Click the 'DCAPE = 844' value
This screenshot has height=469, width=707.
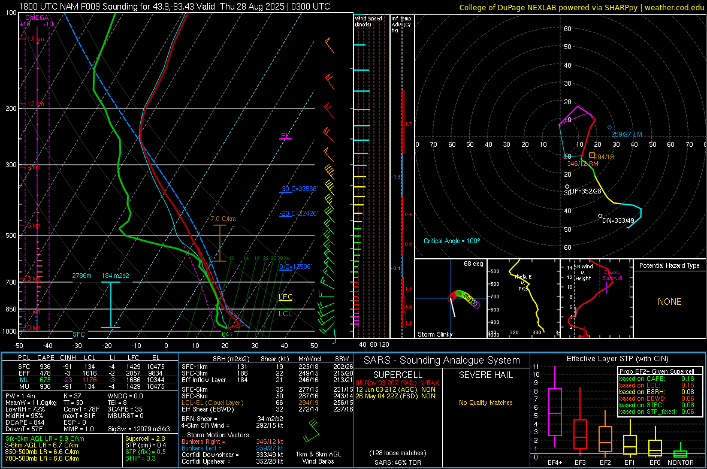pyautogui.click(x=25, y=422)
